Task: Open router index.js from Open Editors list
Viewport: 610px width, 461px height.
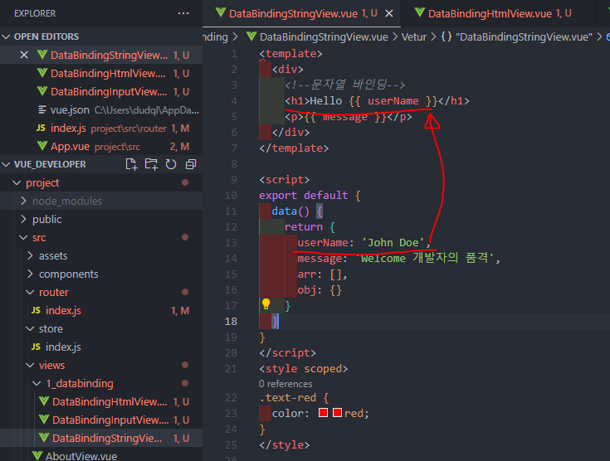Action: point(101,129)
